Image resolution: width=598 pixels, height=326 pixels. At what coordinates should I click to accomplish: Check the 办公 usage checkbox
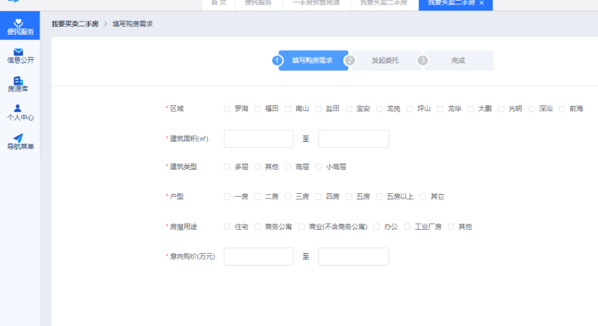pyautogui.click(x=376, y=227)
